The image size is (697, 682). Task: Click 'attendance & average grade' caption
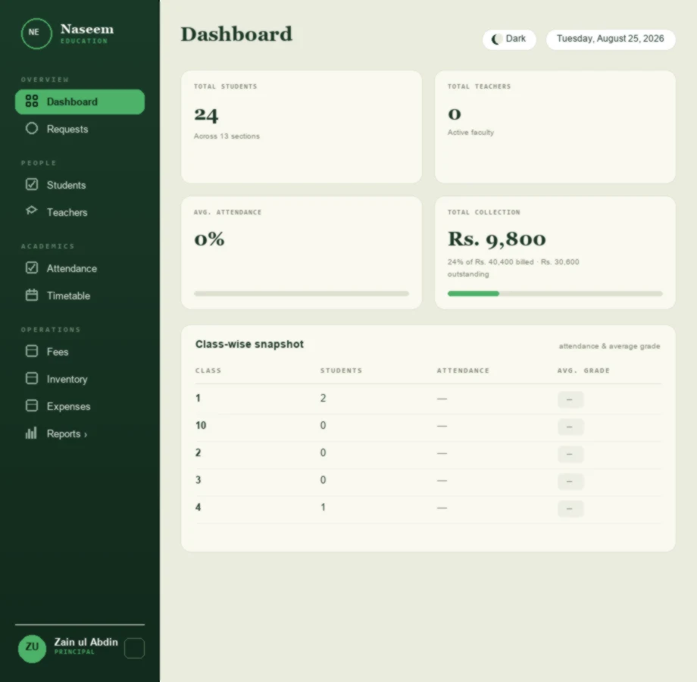[609, 346]
